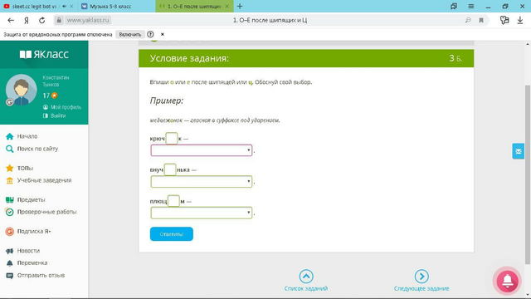This screenshot has height=299, width=531.
Task: Click Включить protection button
Action: point(130,34)
